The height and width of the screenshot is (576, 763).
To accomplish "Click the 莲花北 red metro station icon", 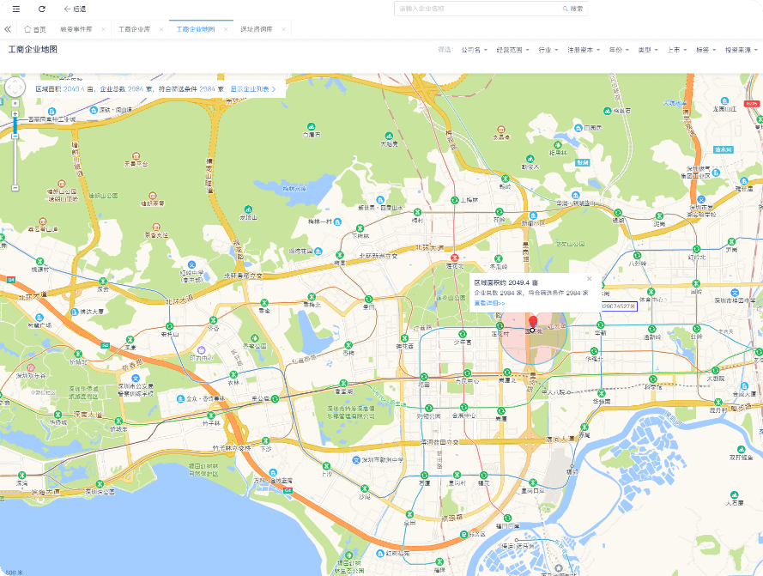I will pyautogui.click(x=455, y=258).
